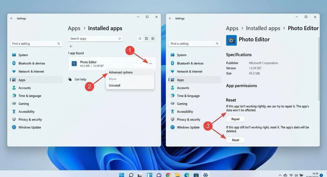Image resolution: width=327 pixels, height=177 pixels.
Task: Click the Repair button
Action: click(235, 119)
